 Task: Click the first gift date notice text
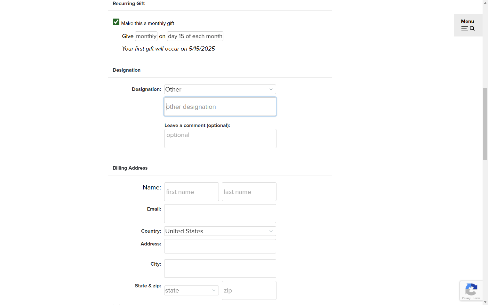point(168,49)
